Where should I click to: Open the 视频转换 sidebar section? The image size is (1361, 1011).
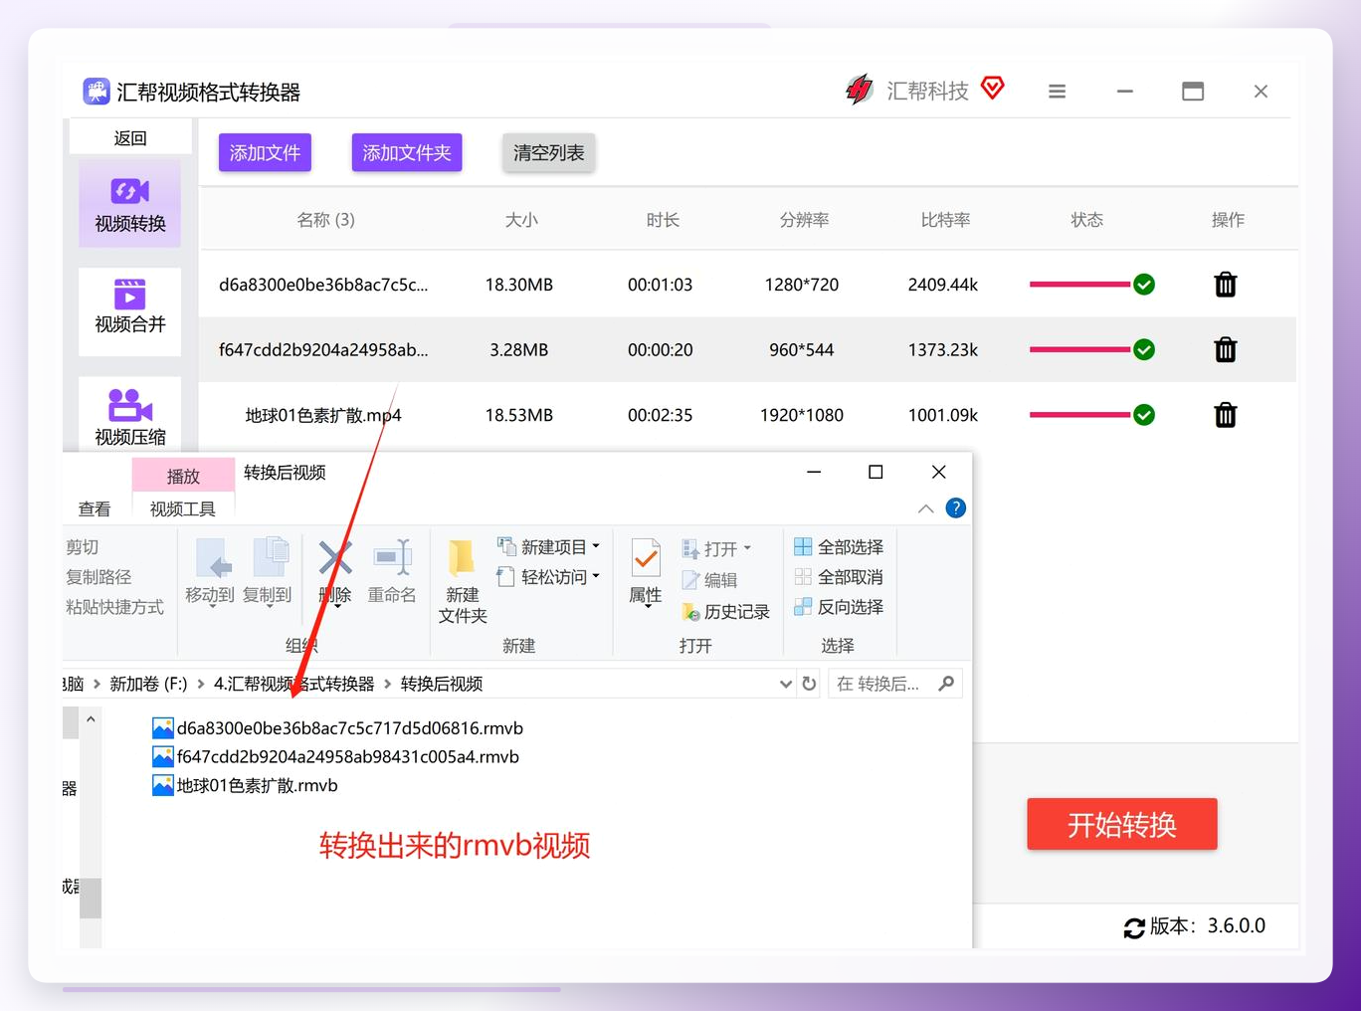(129, 203)
